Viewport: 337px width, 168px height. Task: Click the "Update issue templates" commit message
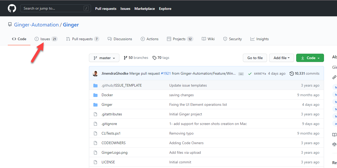(188, 85)
